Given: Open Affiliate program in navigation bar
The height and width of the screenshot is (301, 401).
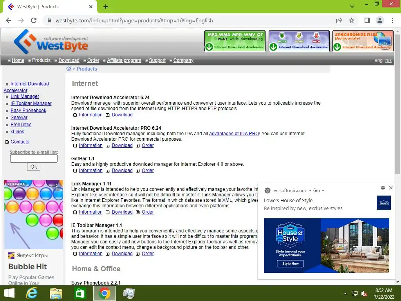Looking at the screenshot, I should [x=124, y=60].
